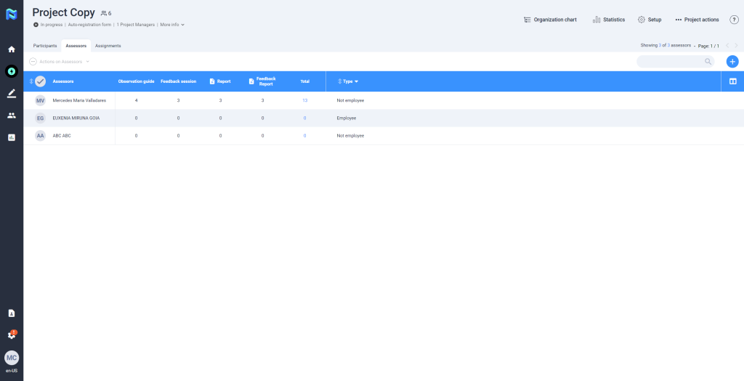
Task: Switch to the Participants tab
Action: 45,46
